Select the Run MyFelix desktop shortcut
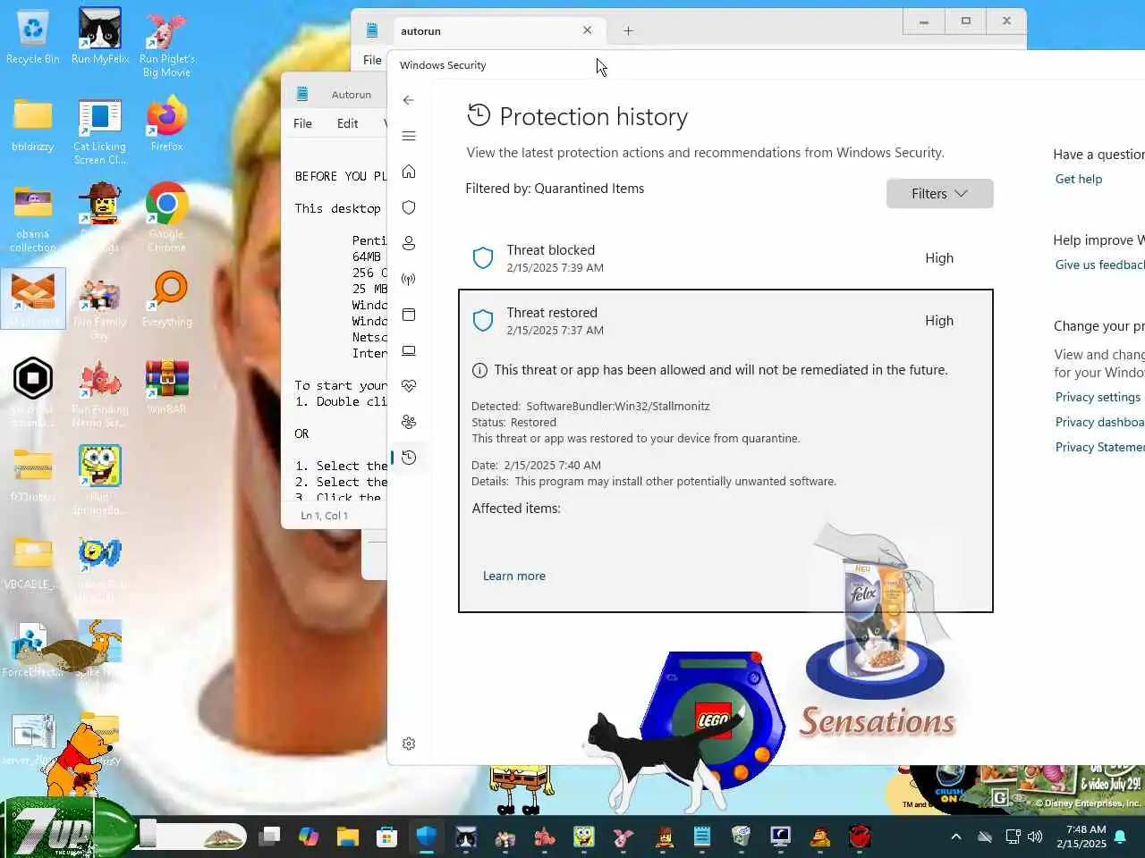Viewport: 1145px width, 858px height. click(100, 38)
